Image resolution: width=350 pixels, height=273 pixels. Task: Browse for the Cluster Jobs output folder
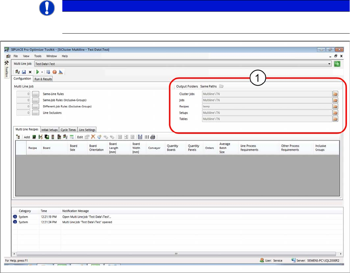(335, 94)
